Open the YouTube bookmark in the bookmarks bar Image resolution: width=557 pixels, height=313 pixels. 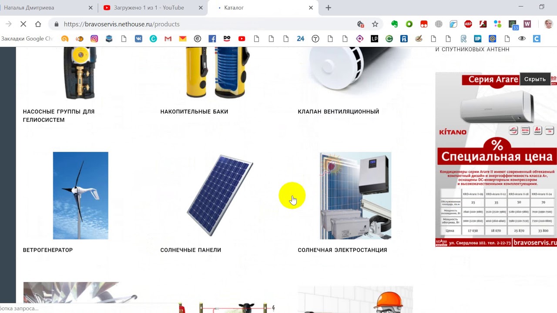[x=242, y=39]
